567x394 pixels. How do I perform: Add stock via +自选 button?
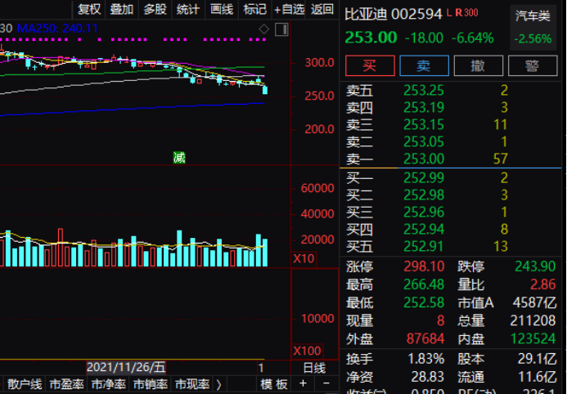point(289,9)
